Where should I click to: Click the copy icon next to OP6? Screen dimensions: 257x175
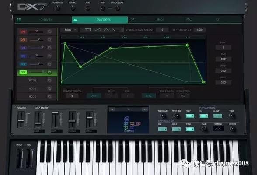tap(49, 31)
